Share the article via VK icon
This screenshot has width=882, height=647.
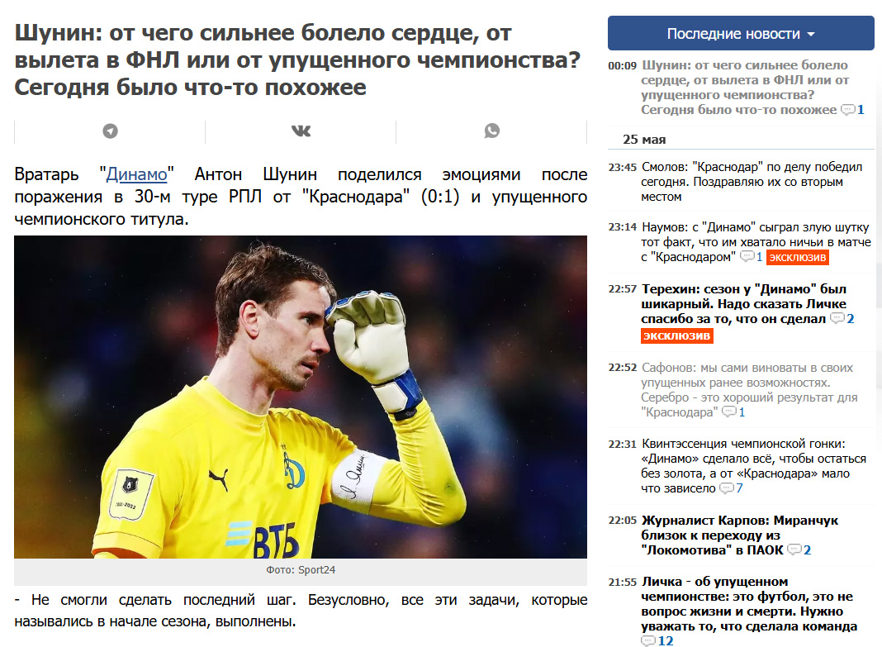(x=301, y=131)
